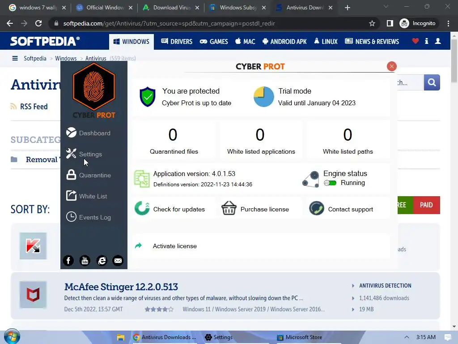Image resolution: width=458 pixels, height=344 pixels.
Task: Click the Engine status gears icon
Action: (x=311, y=179)
